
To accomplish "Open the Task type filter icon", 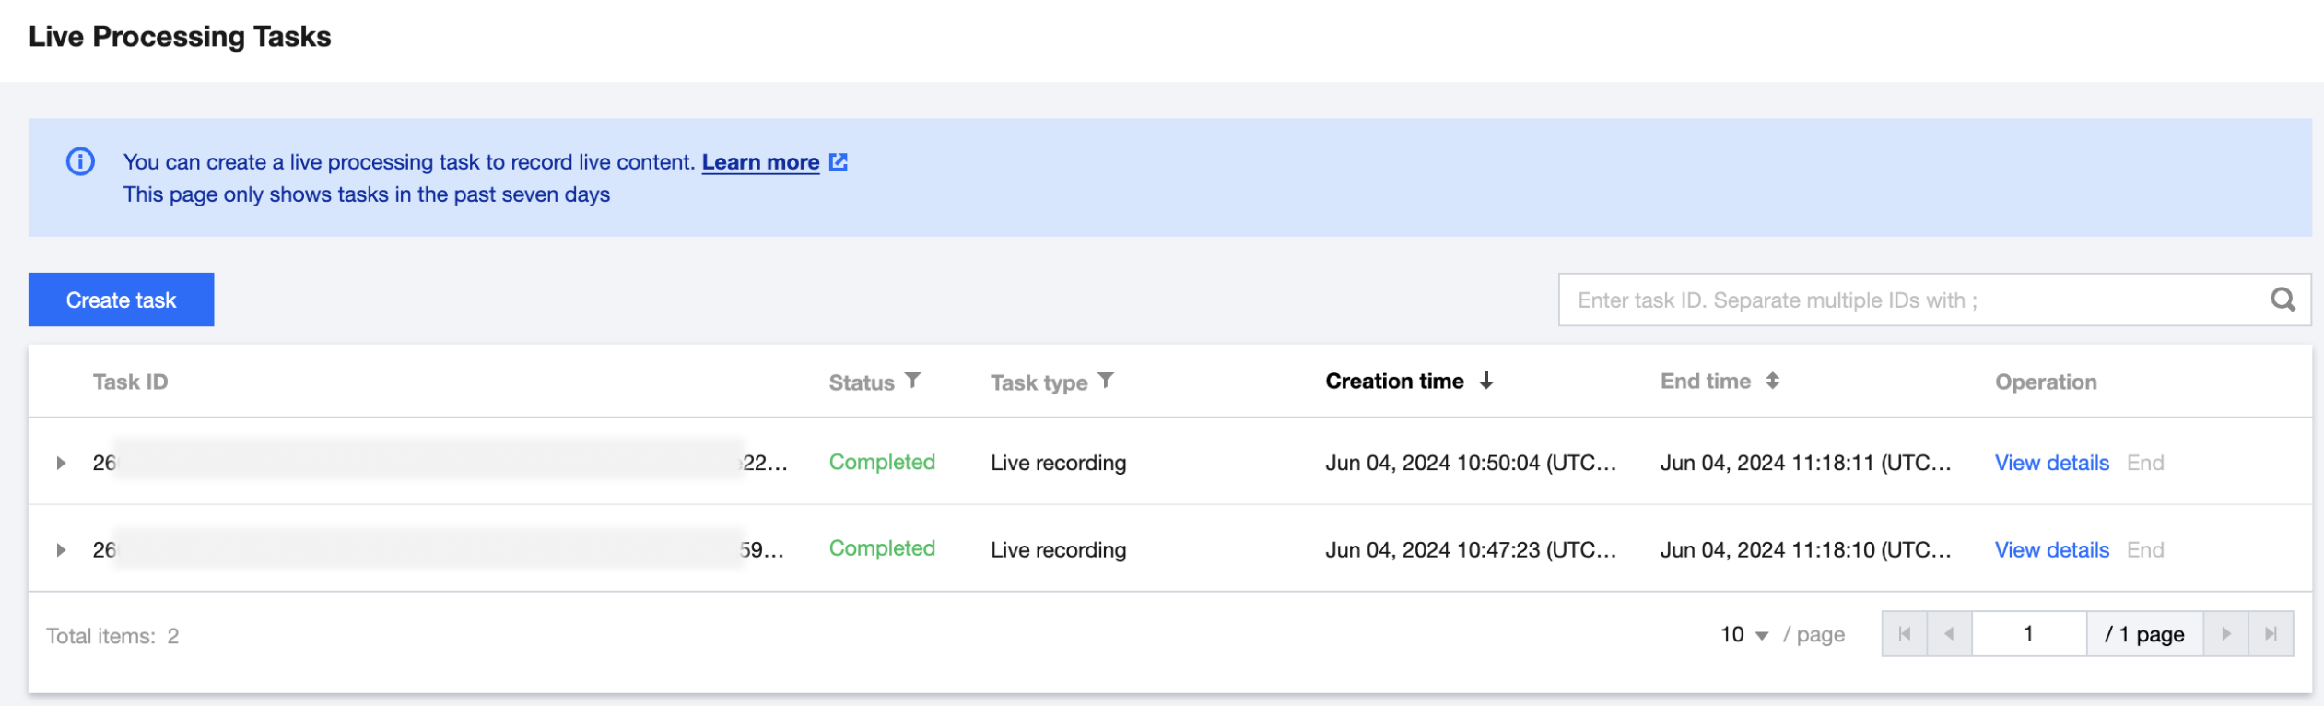I will click(x=1106, y=381).
